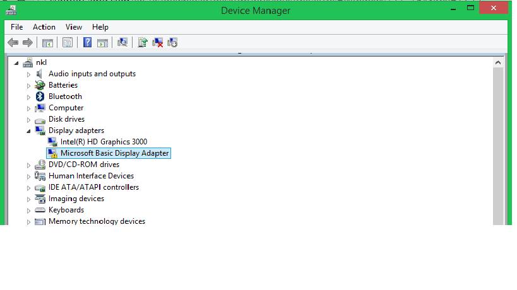Open the File menu
This screenshot has width=517, height=290.
(17, 27)
